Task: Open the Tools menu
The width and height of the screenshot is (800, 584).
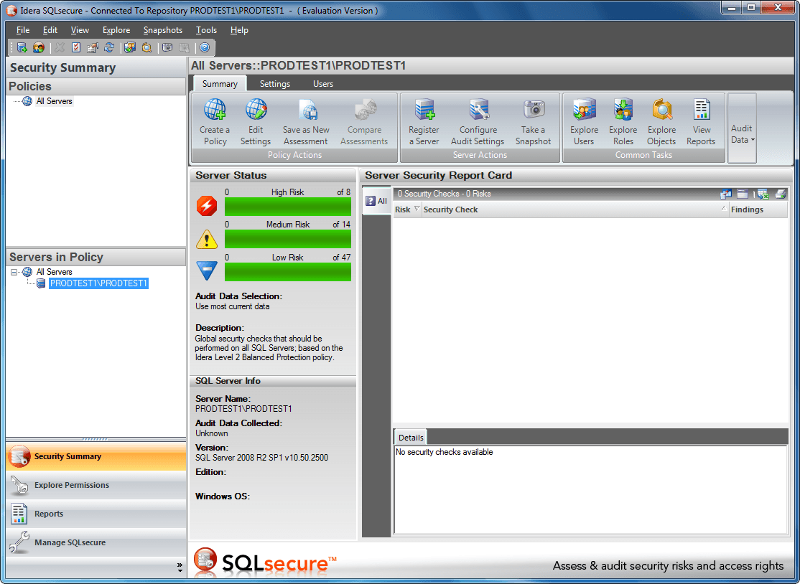Action: 206,30
